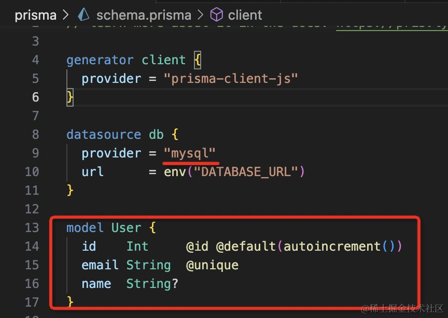Open the client symbol breadcrumb
This screenshot has height=318, width=448.
pyautogui.click(x=245, y=15)
